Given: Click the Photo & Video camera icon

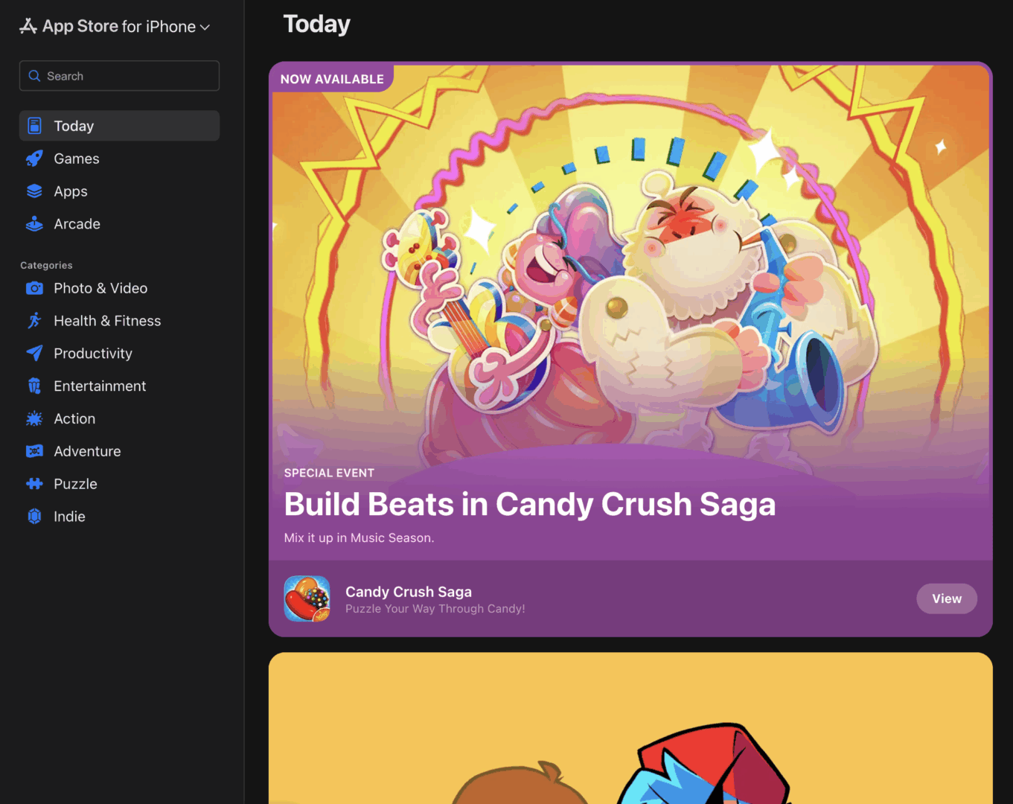Looking at the screenshot, I should [34, 288].
